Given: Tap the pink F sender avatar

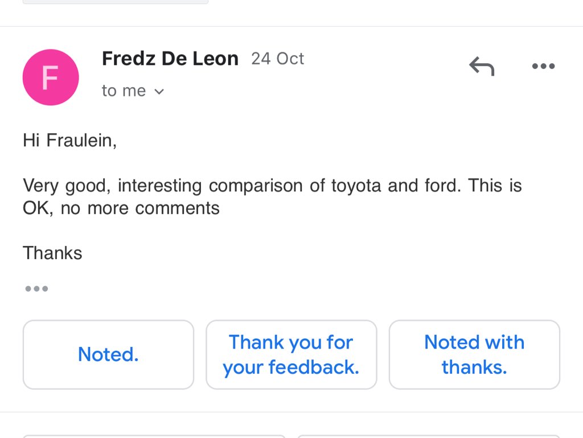Looking at the screenshot, I should [50, 77].
